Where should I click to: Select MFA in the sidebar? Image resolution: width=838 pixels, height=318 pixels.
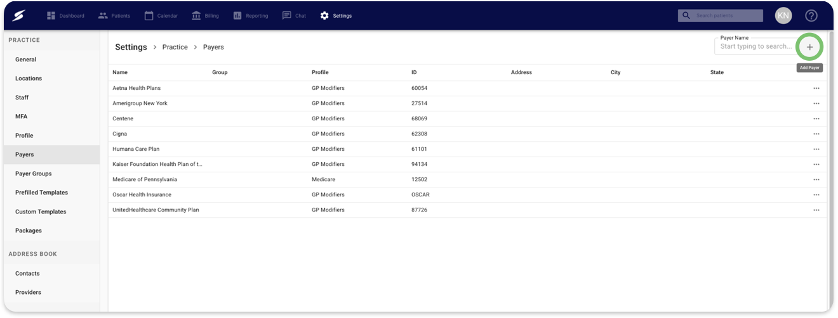coord(51,117)
